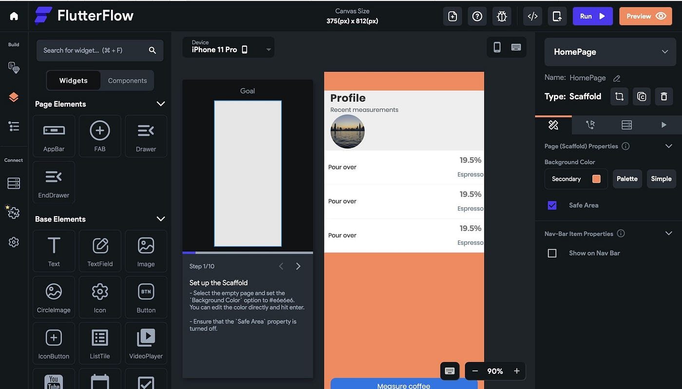Open the widget tree layers icon in sidebar

tap(14, 97)
